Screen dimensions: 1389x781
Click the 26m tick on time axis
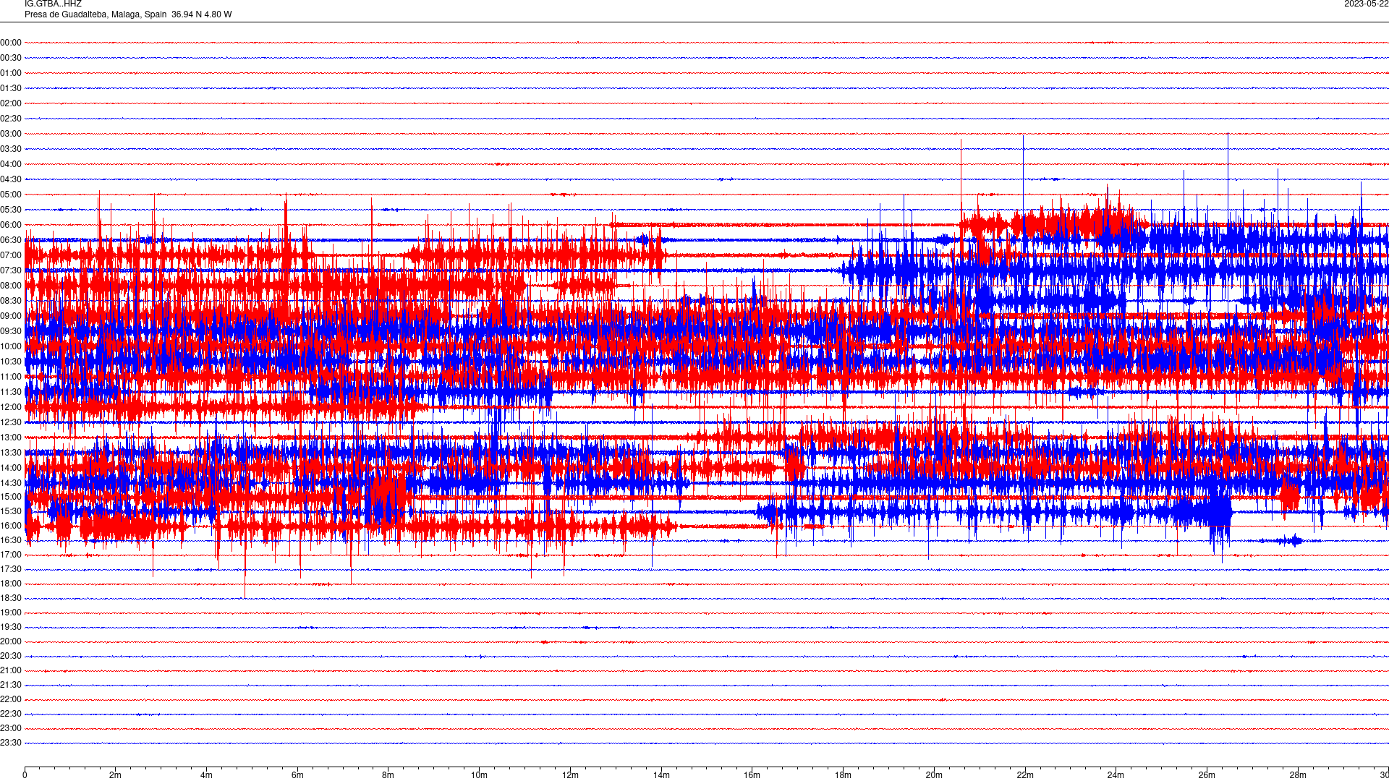1207,775
